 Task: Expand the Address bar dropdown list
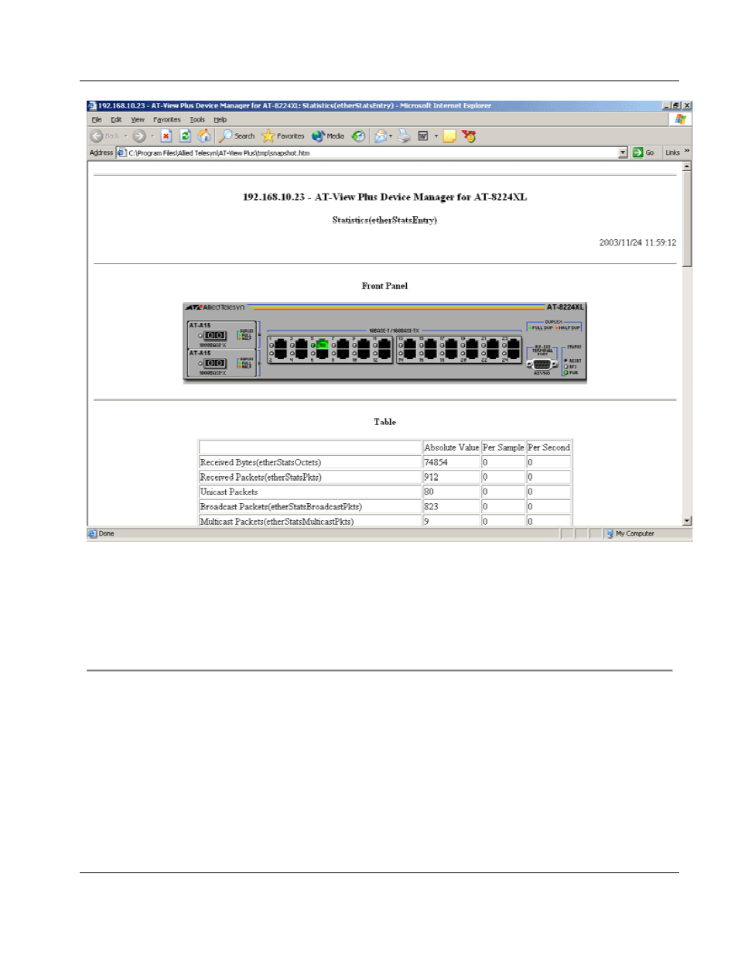[x=623, y=152]
